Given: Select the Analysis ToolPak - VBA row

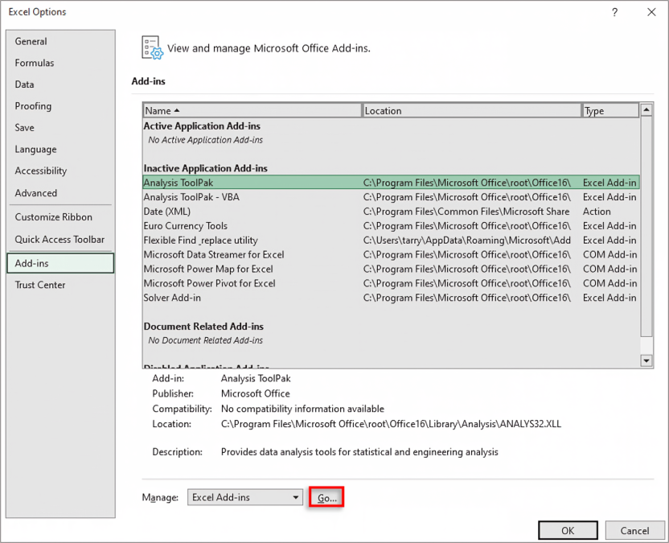Looking at the screenshot, I should tap(391, 197).
